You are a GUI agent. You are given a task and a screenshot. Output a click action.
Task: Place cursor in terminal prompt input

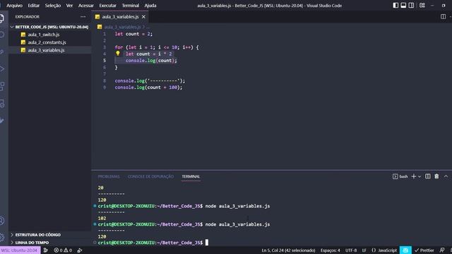pos(207,243)
